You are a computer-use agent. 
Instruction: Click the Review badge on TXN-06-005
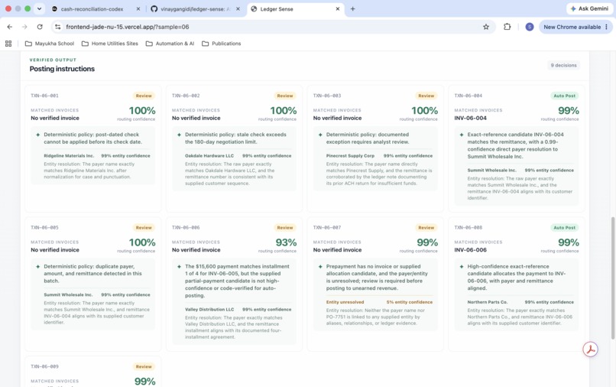(144, 227)
